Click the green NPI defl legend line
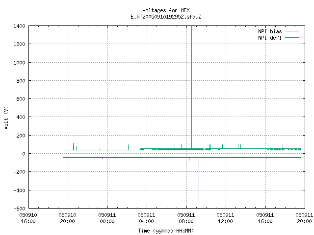Image resolution: width=314 pixels, height=235 pixels. 292,37
